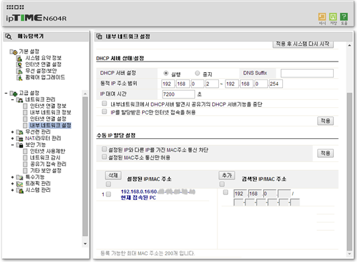Screen dimensions: 357x262
Task: Toggle 설정된 IP와 다른 IP MAC 통신 차단 checkbox
Action: 104,149
